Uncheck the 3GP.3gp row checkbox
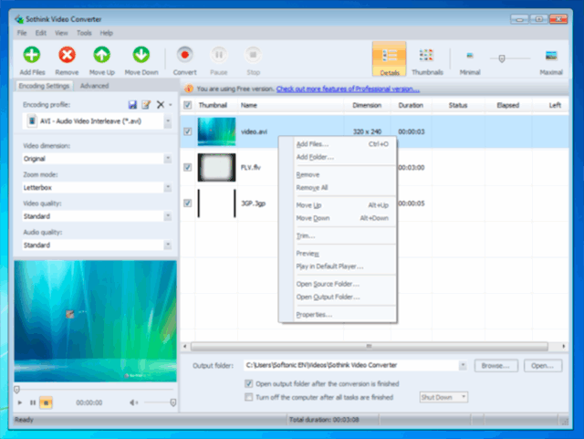The image size is (584, 439). [188, 204]
